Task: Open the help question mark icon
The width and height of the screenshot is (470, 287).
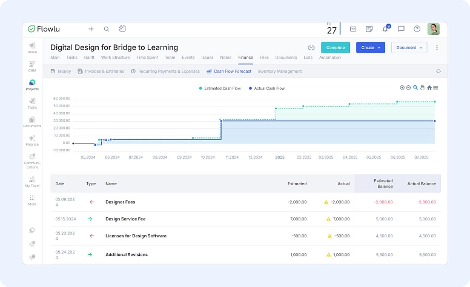Action: 417,28
